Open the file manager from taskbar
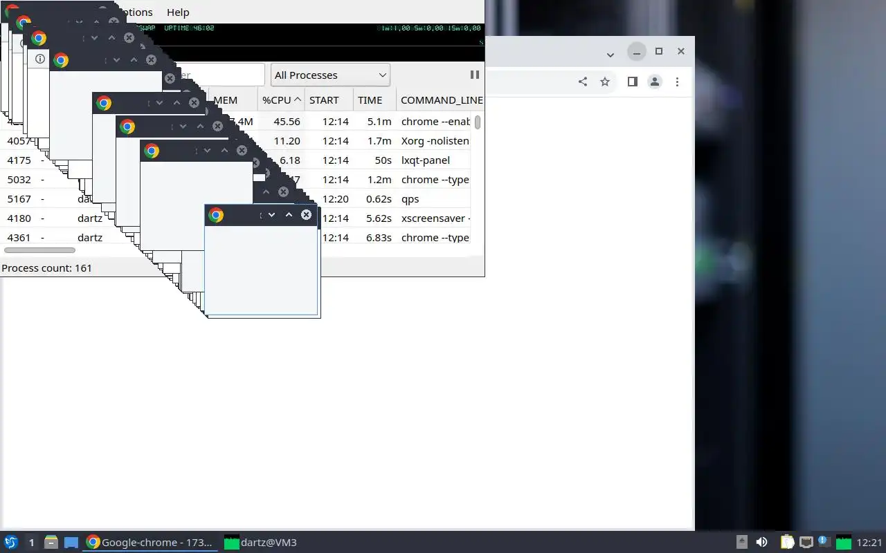 pyautogui.click(x=51, y=542)
